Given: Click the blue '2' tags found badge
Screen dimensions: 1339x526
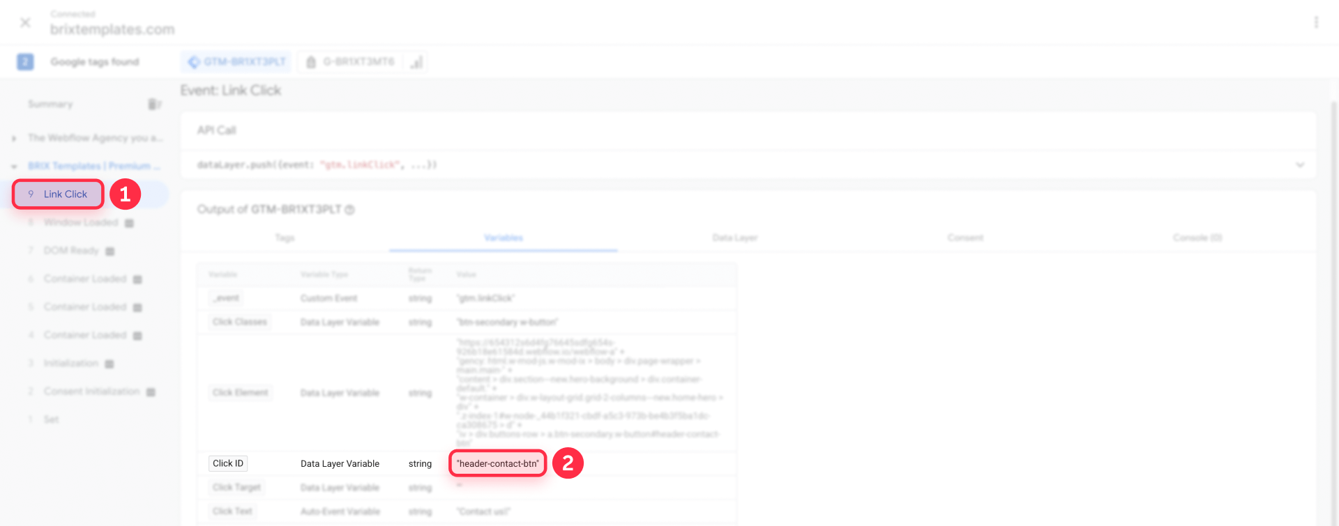Looking at the screenshot, I should tap(25, 62).
